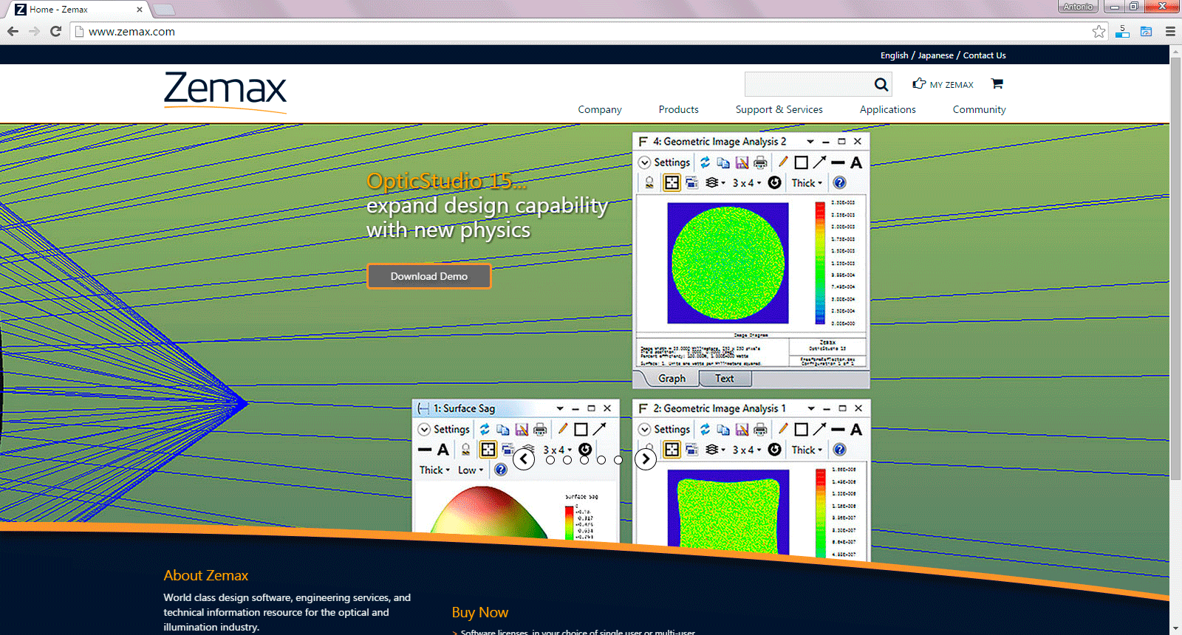Switch to Graph tab in Geometric Image Analysis 2
This screenshot has height=635, width=1182.
(672, 378)
